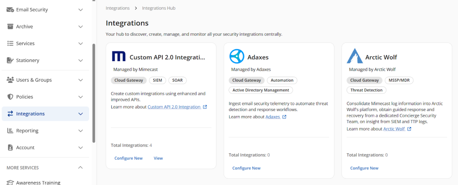Click the Adaxes card title
458x185 pixels.
258,58
